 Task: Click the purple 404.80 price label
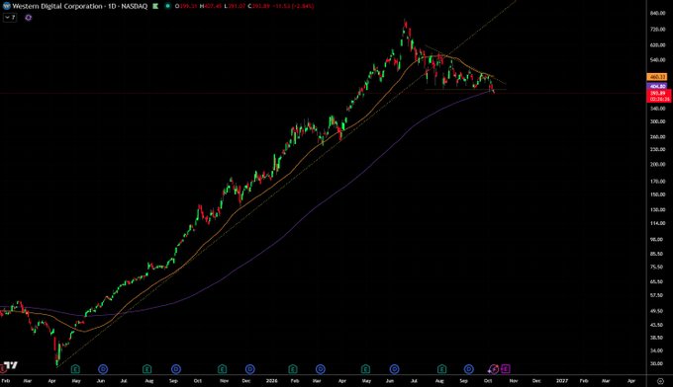(657, 87)
